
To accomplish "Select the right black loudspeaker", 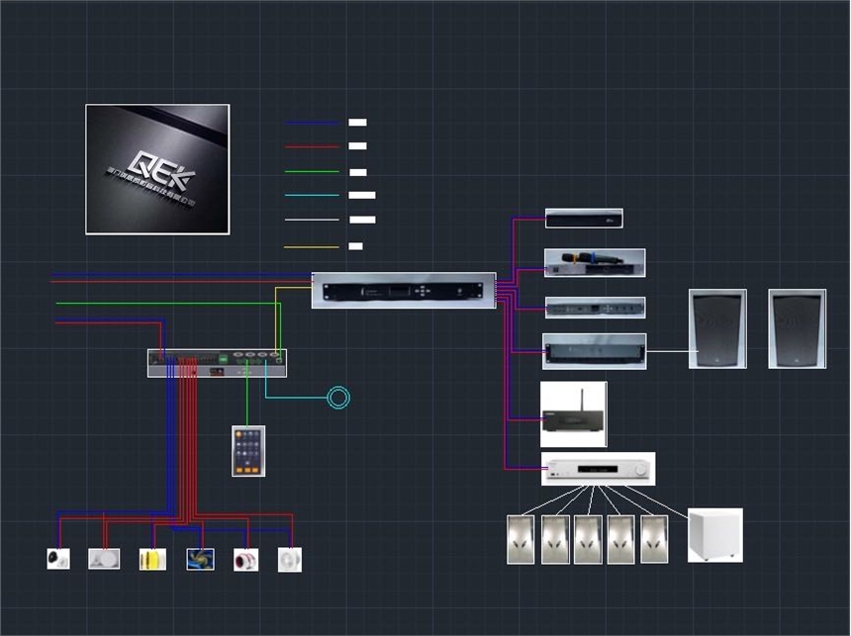I will pos(797,329).
